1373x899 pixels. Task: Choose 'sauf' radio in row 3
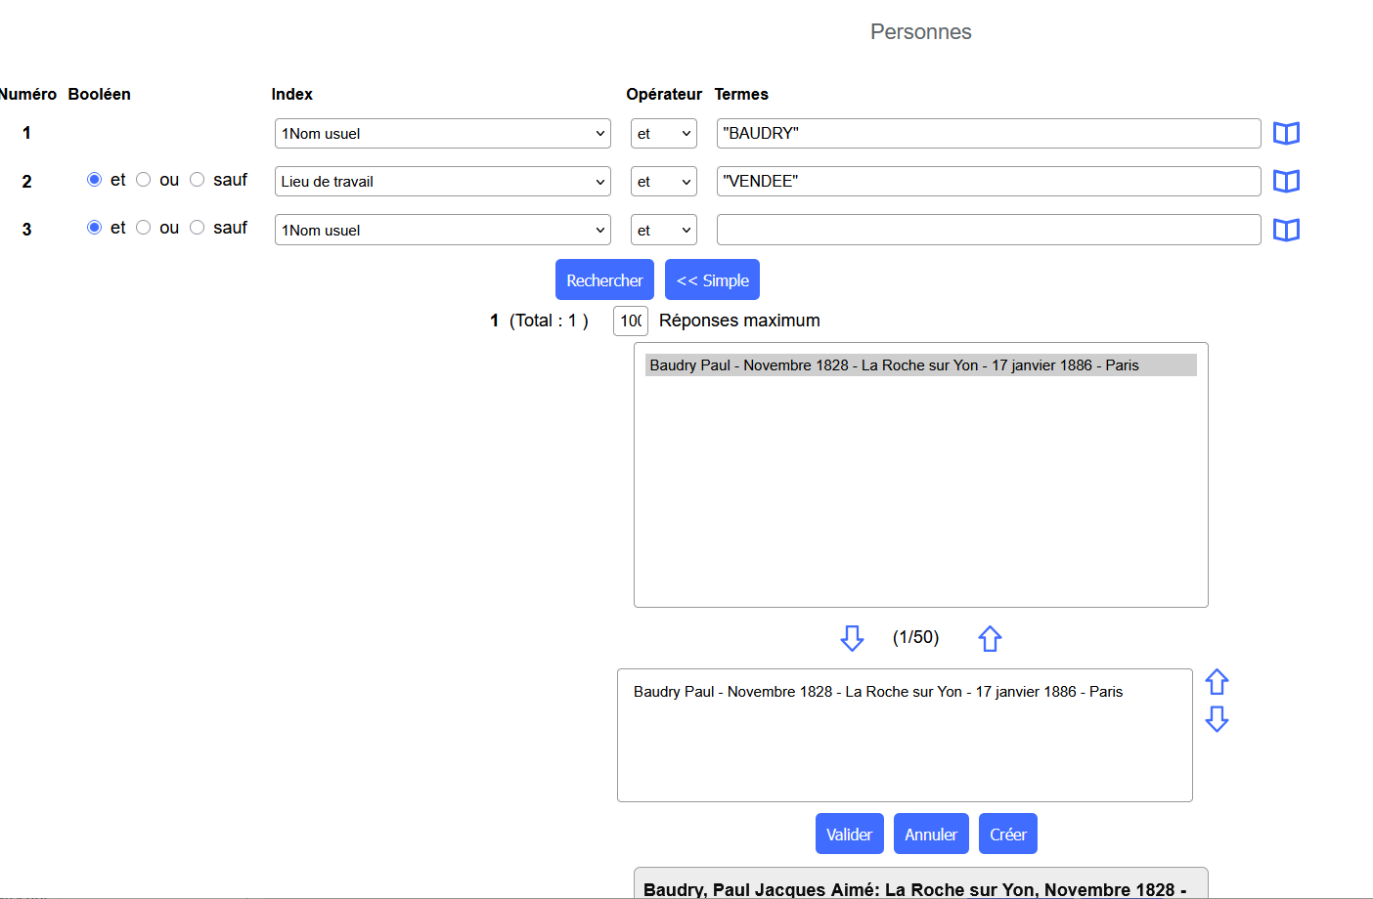click(198, 228)
